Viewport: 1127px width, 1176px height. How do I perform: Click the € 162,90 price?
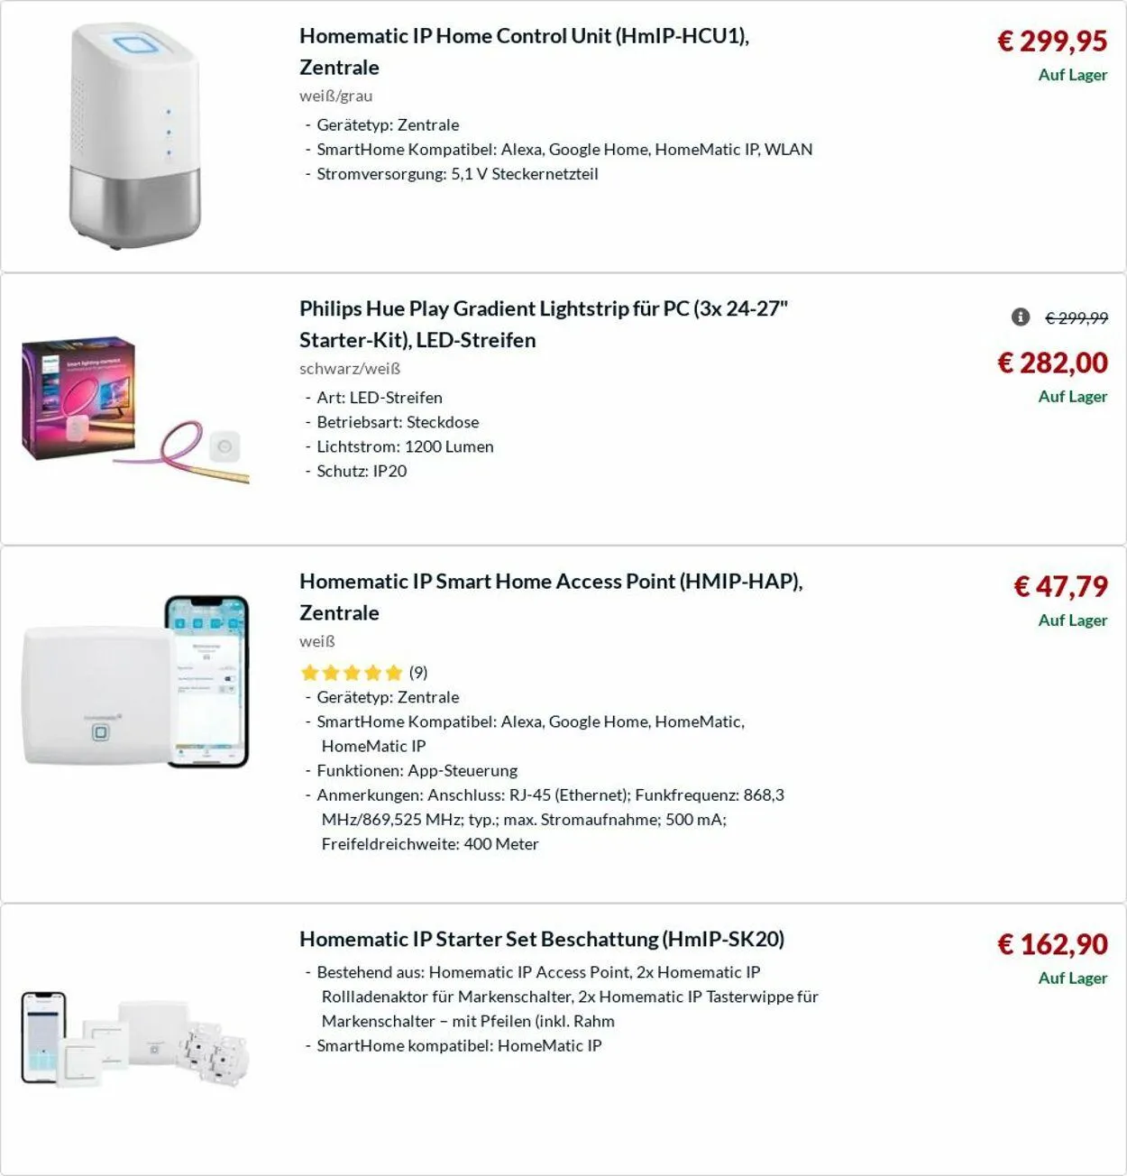(x=1051, y=944)
